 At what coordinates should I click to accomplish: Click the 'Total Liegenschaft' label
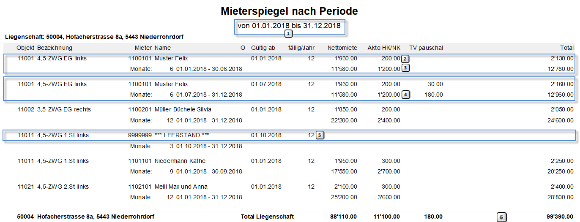tap(267, 217)
